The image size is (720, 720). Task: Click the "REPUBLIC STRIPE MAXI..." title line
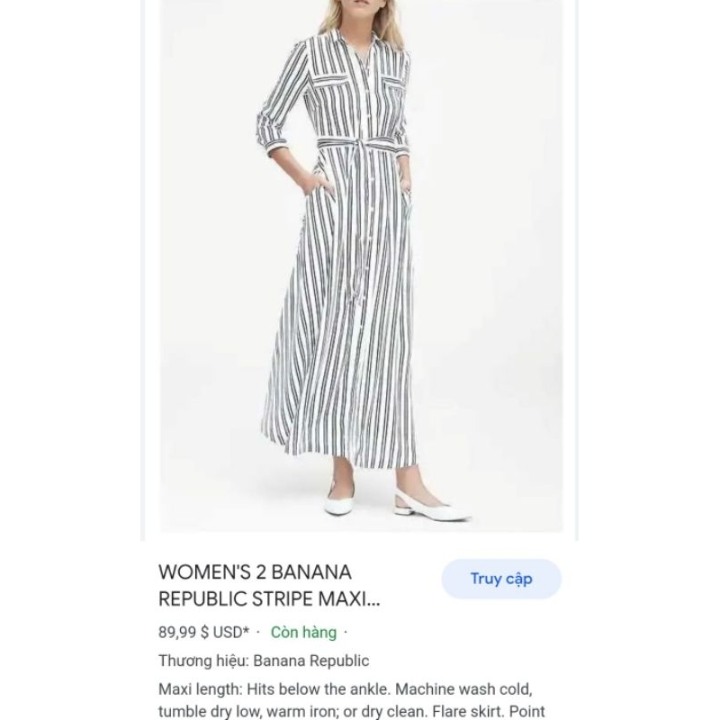(275, 600)
